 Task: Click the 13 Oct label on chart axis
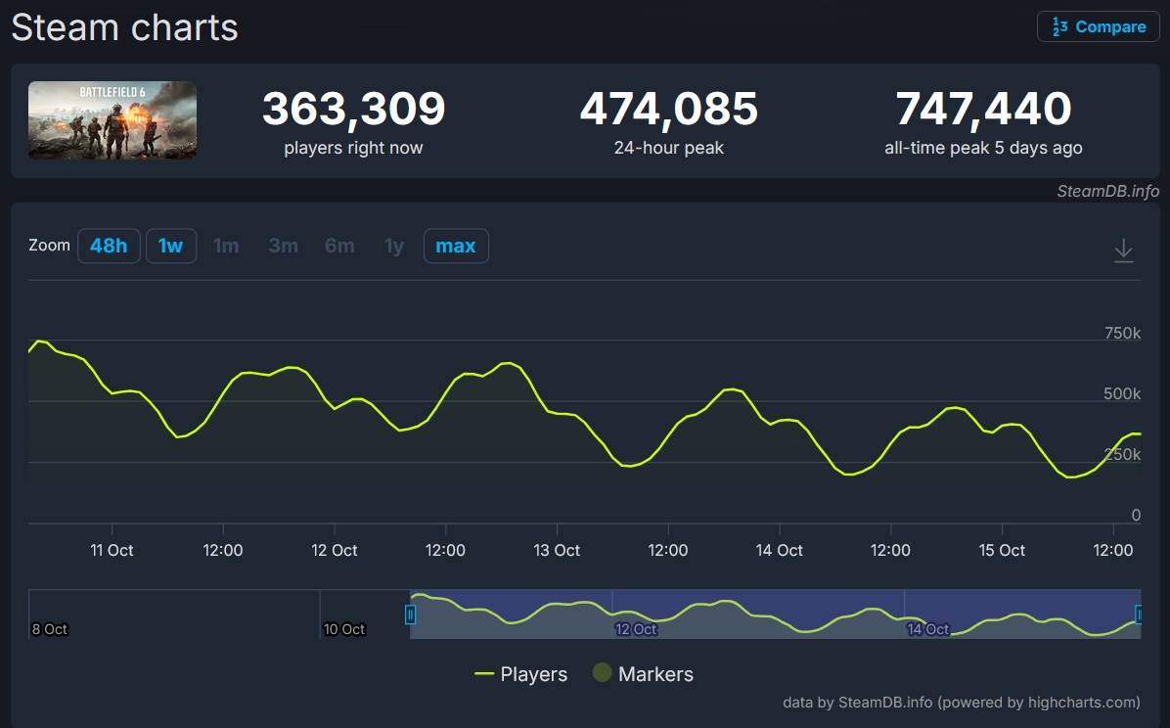[x=557, y=550]
